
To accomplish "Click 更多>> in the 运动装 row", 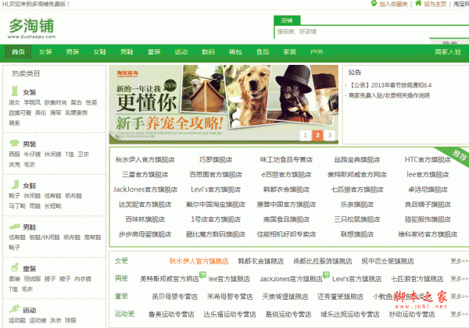I will pyautogui.click(x=459, y=314).
